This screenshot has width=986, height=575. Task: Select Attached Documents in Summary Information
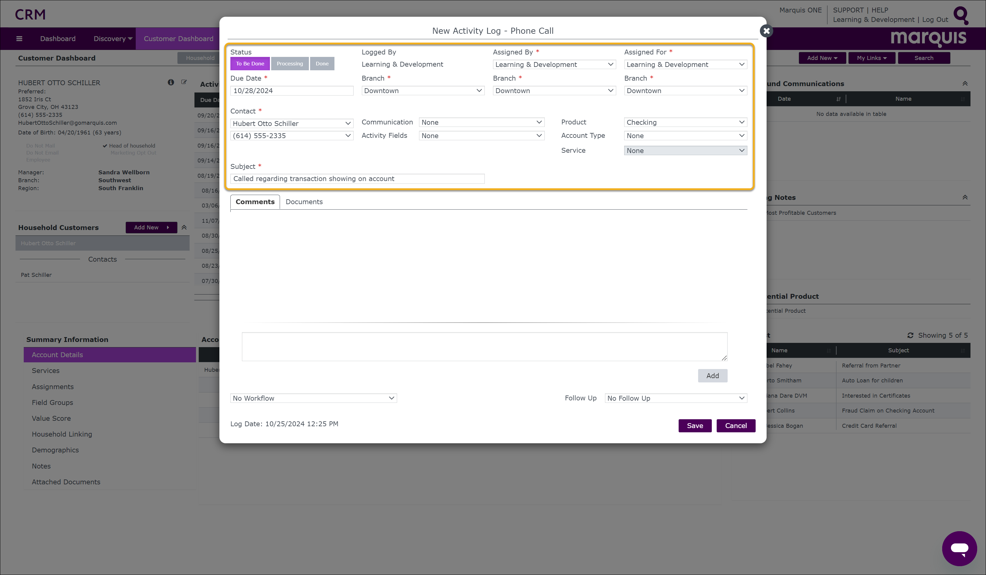(66, 482)
